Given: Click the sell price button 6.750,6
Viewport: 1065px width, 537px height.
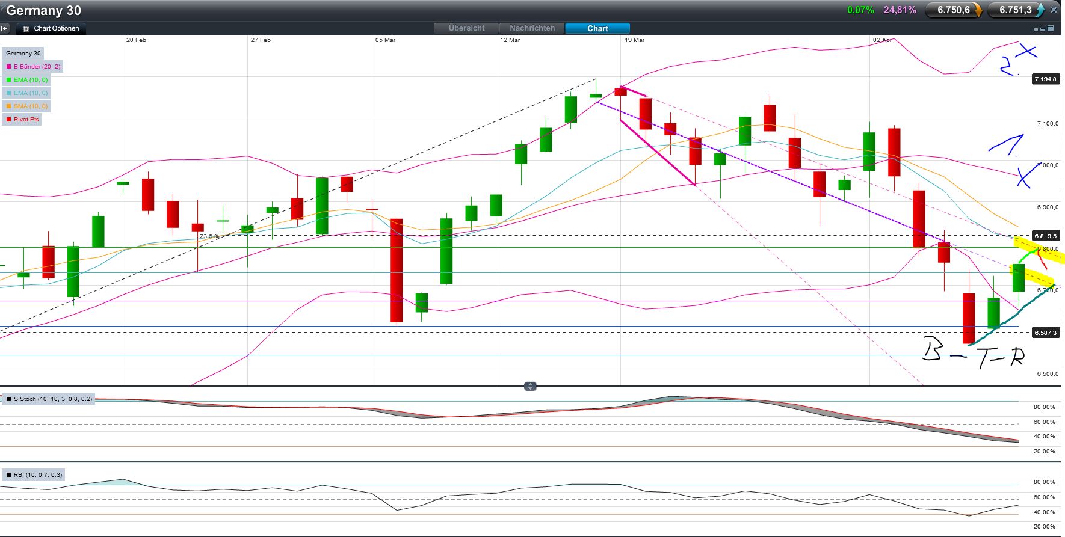Looking at the screenshot, I should (954, 10).
